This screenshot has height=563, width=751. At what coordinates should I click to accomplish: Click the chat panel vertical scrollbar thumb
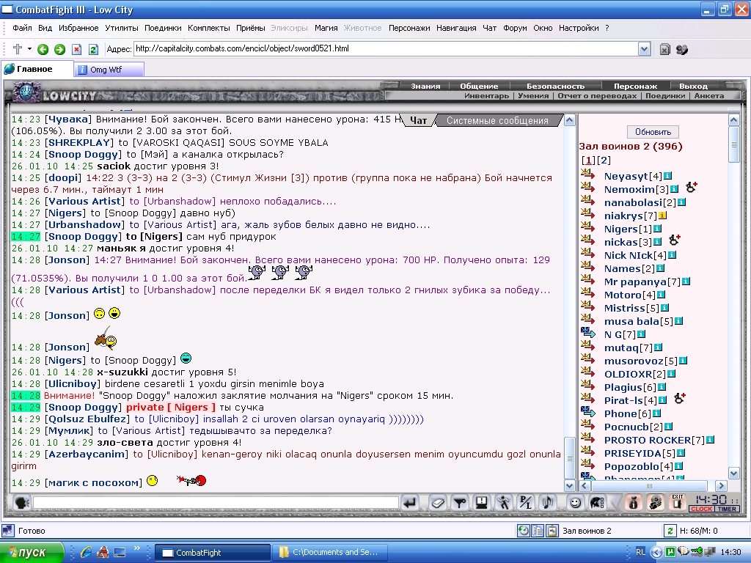(x=569, y=457)
